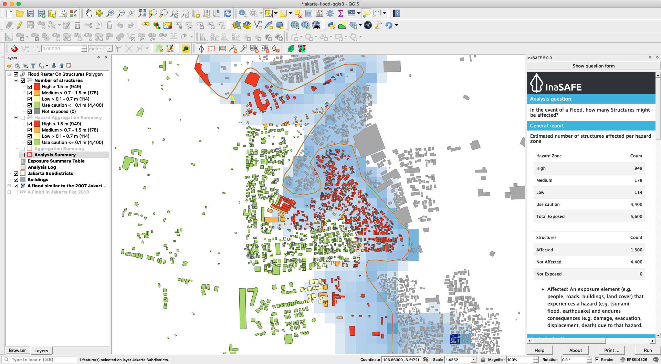Screen dimensions: 661x364
Task: Open the Python Console
Action: 331,25
